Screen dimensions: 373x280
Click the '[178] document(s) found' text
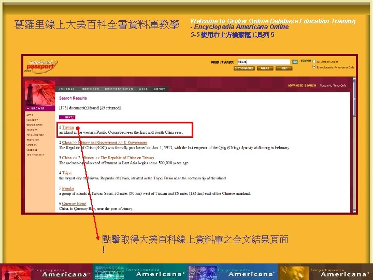[x=90, y=108]
